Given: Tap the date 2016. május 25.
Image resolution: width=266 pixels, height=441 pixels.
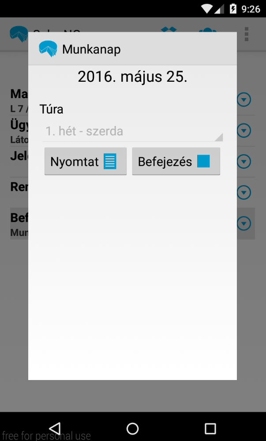Looking at the screenshot, I should coord(133,76).
